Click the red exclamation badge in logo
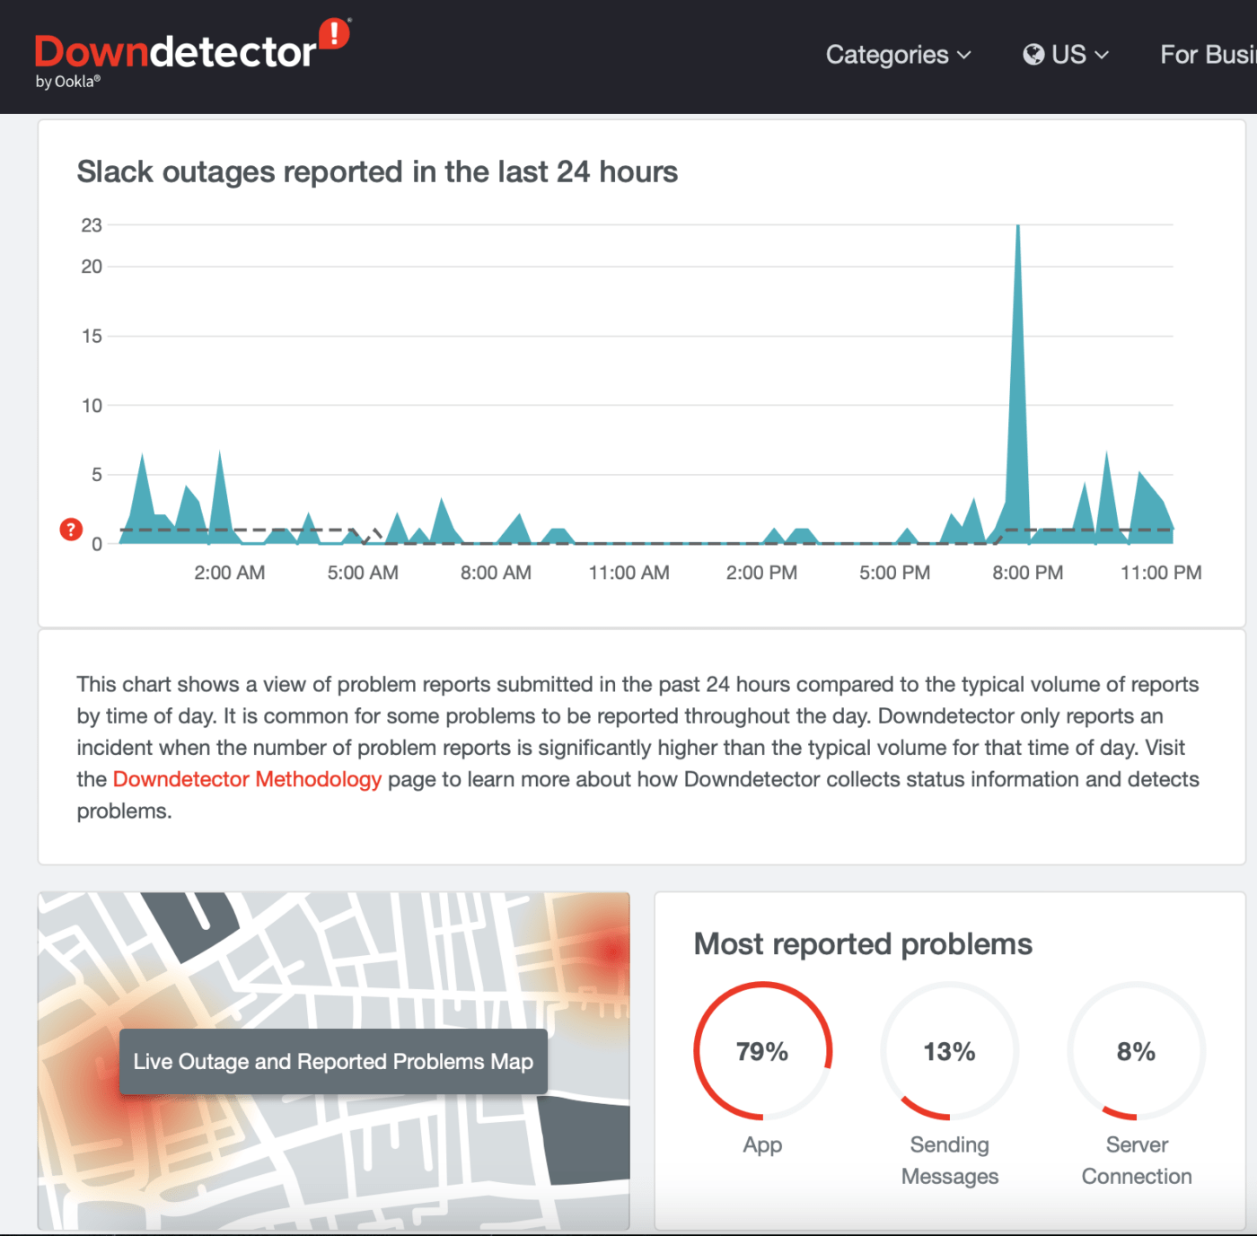The width and height of the screenshot is (1257, 1236). [x=334, y=35]
